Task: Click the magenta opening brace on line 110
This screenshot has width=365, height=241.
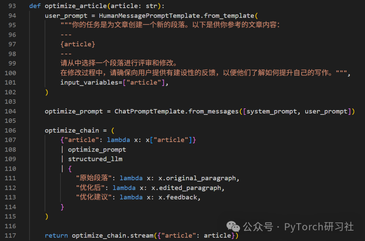Action: coord(70,169)
